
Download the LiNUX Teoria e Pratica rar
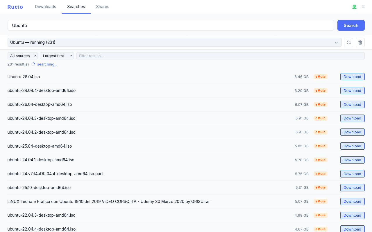(x=352, y=201)
